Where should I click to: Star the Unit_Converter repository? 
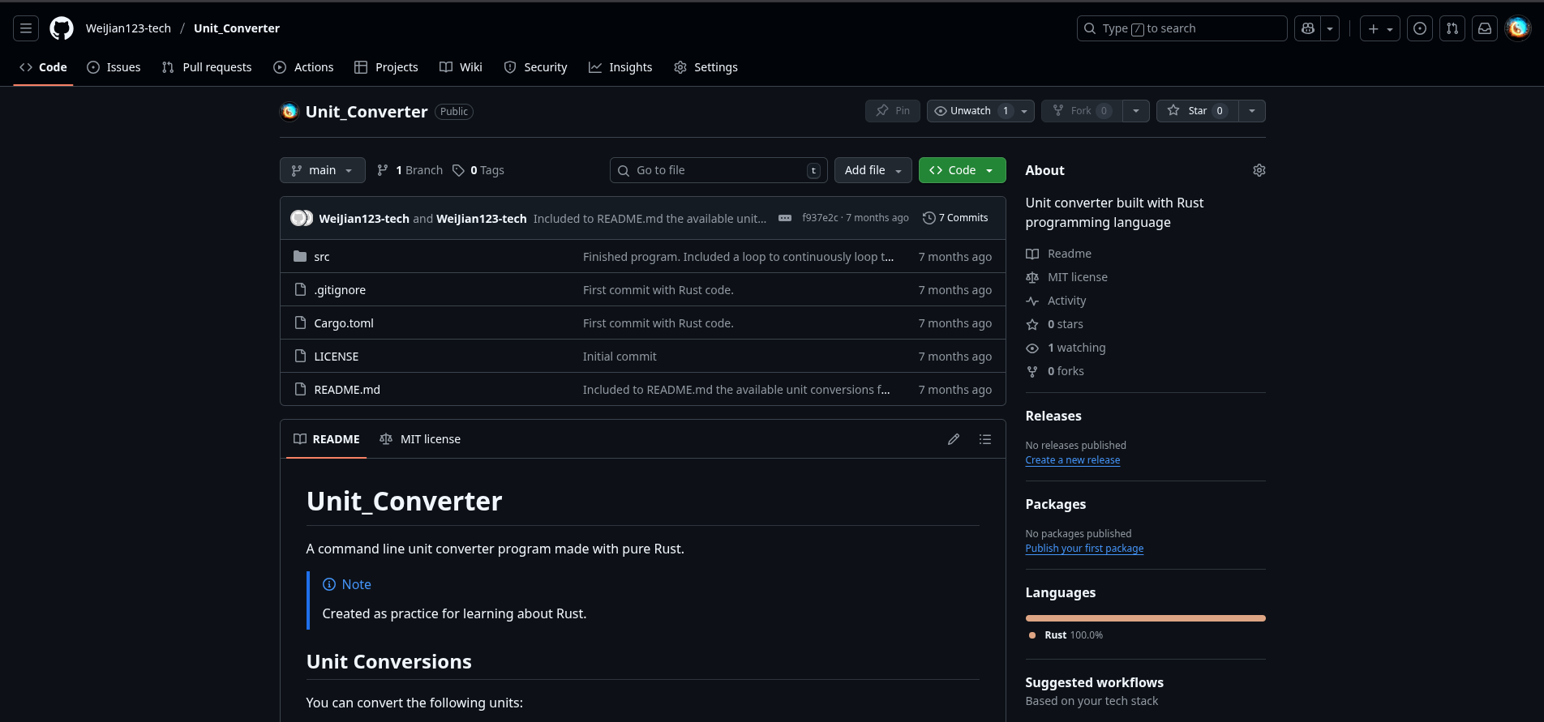pyautogui.click(x=1197, y=111)
